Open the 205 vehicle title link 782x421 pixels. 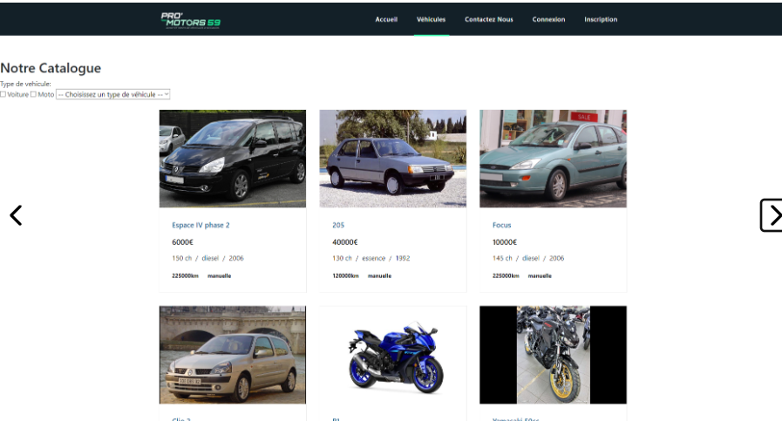pyautogui.click(x=338, y=225)
